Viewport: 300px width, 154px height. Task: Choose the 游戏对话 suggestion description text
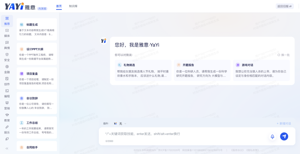click(261, 74)
